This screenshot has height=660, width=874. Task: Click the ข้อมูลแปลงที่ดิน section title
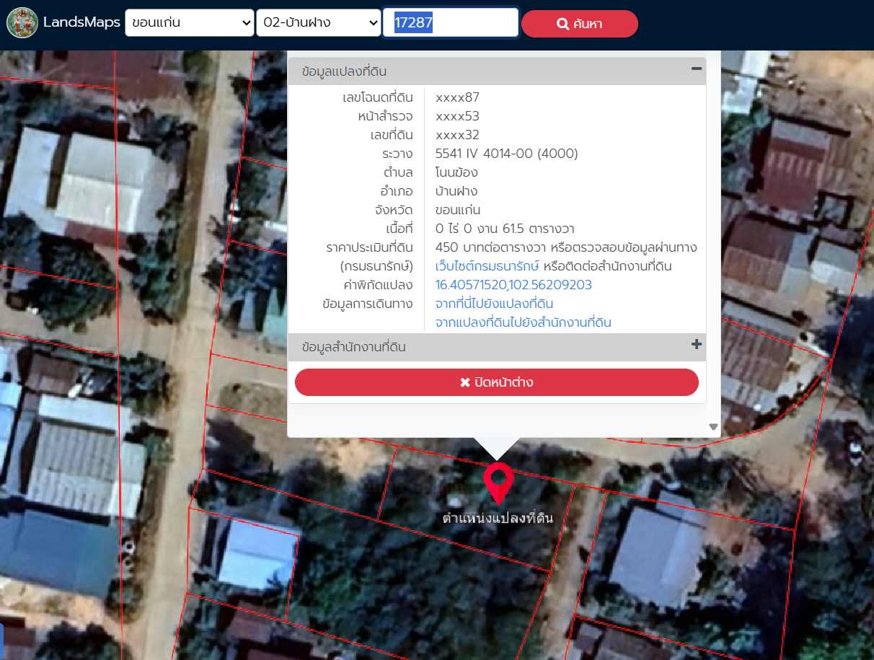pyautogui.click(x=345, y=71)
